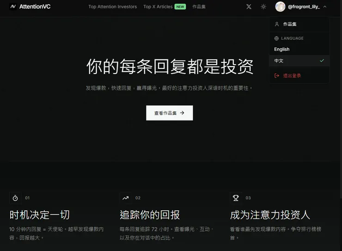Click the 01 step number
342x251 pixels.
click(x=27, y=198)
